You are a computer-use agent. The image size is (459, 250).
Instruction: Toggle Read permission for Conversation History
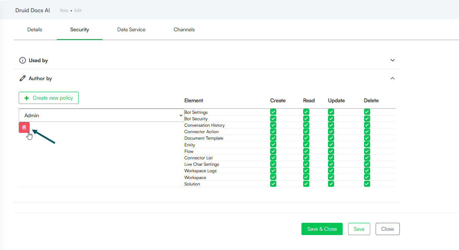click(x=306, y=125)
